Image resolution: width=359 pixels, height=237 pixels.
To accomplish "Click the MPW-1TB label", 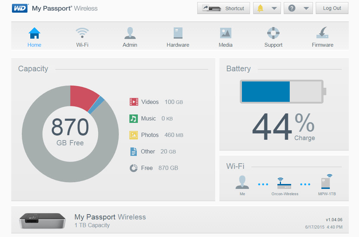I will 327,194.
